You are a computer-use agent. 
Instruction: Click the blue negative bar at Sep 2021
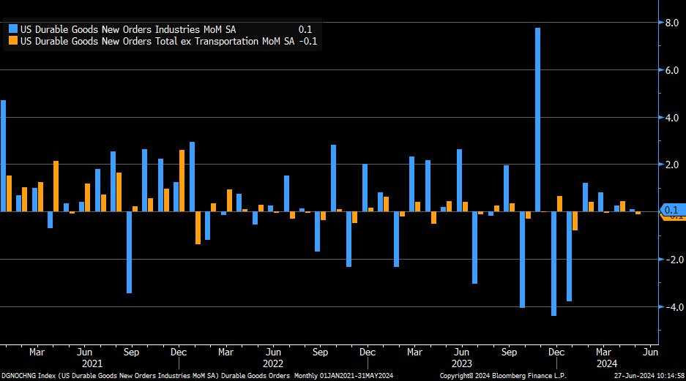point(129,252)
